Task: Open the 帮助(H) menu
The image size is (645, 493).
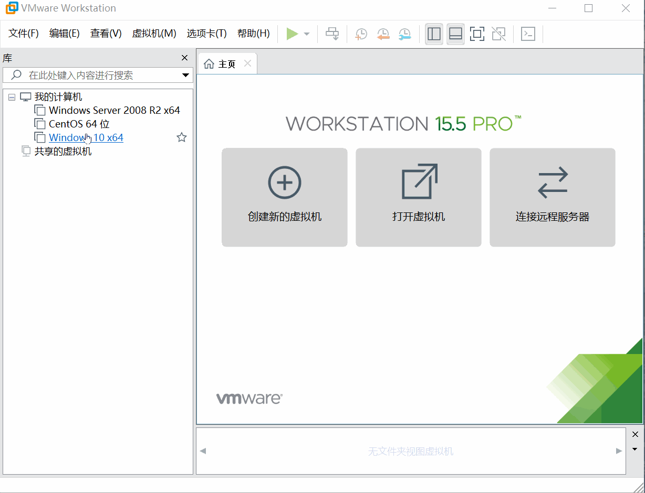Action: pyautogui.click(x=254, y=34)
